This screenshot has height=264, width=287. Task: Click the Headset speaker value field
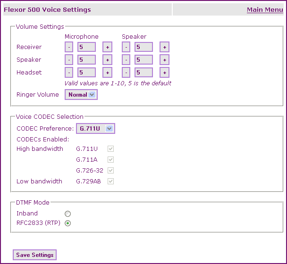[x=143, y=73]
